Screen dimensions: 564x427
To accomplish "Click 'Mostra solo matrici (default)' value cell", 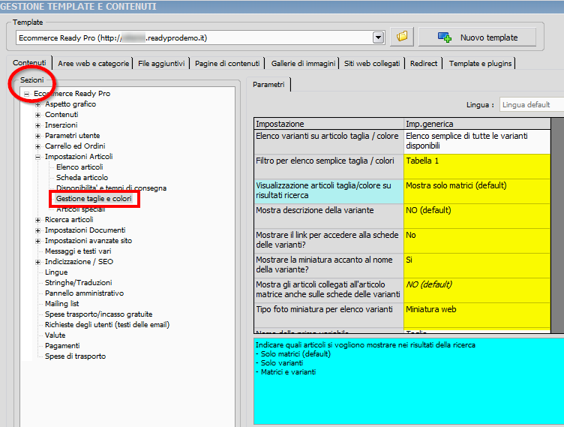I will point(477,191).
